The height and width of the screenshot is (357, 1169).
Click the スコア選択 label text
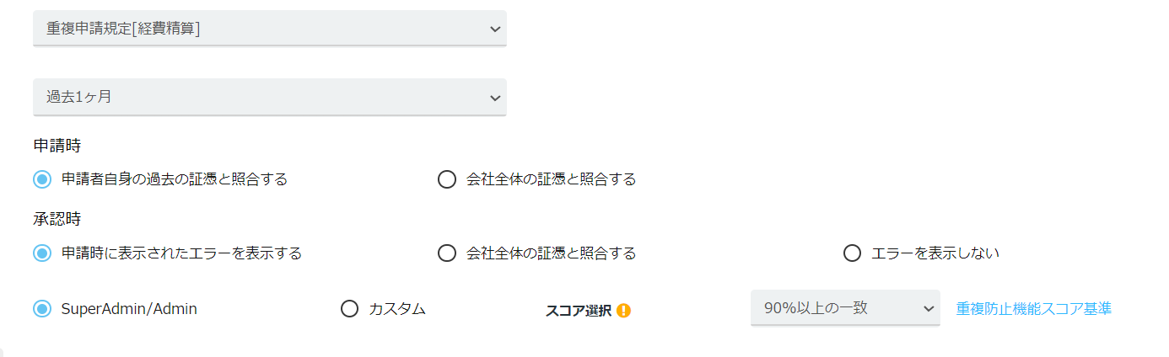pos(578,311)
